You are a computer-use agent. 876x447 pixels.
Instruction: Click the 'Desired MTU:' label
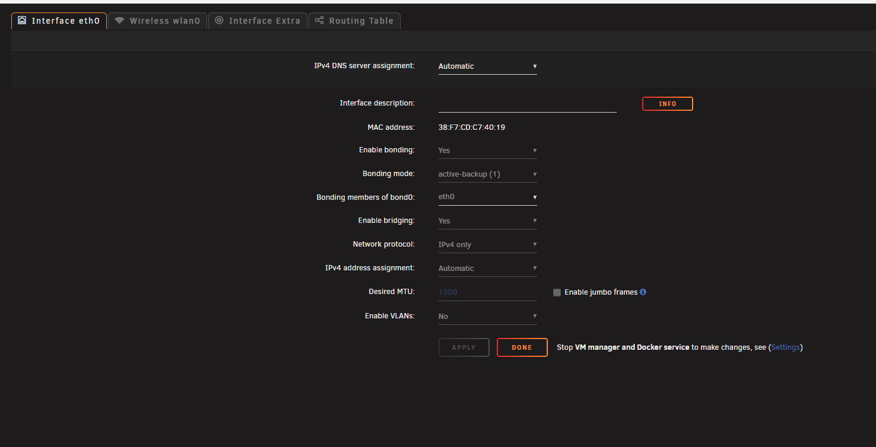tap(391, 292)
